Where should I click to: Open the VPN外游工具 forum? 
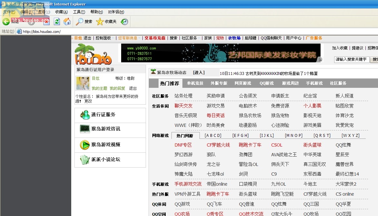coord(188,194)
